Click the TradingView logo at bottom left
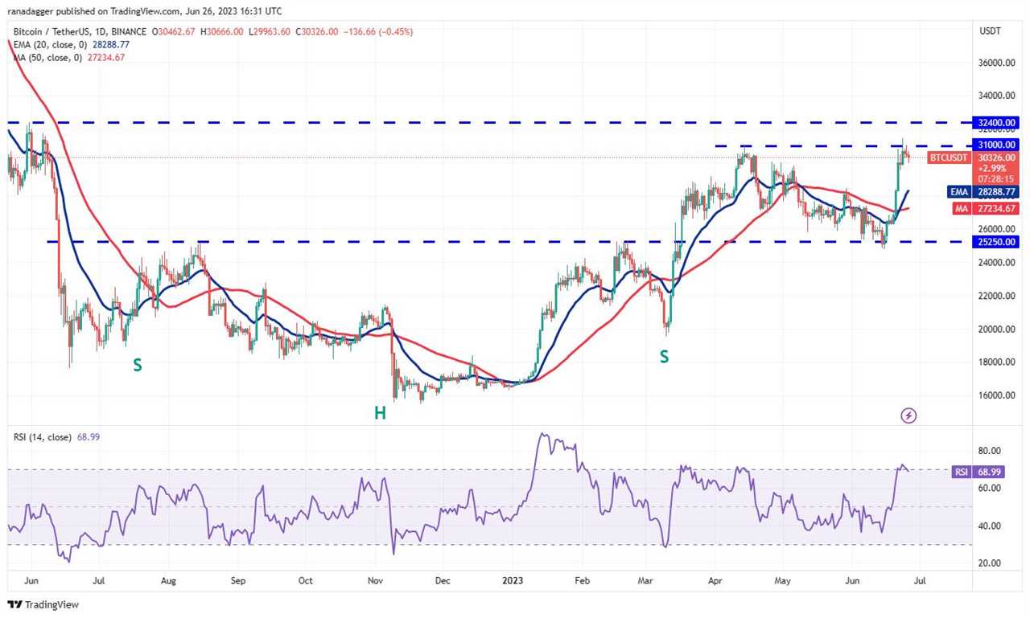This screenshot has height=618, width=1030. pos(43,604)
